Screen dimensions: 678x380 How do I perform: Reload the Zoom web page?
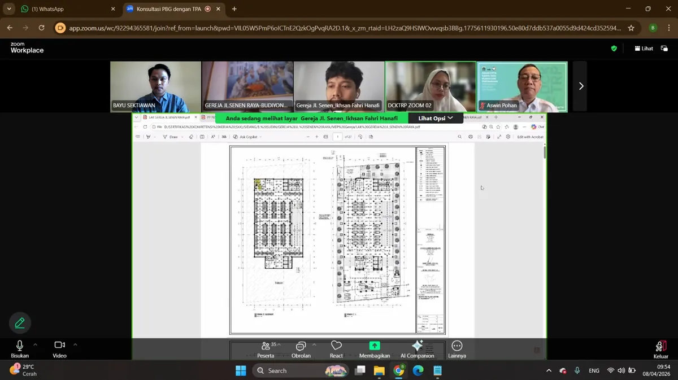[x=41, y=28]
